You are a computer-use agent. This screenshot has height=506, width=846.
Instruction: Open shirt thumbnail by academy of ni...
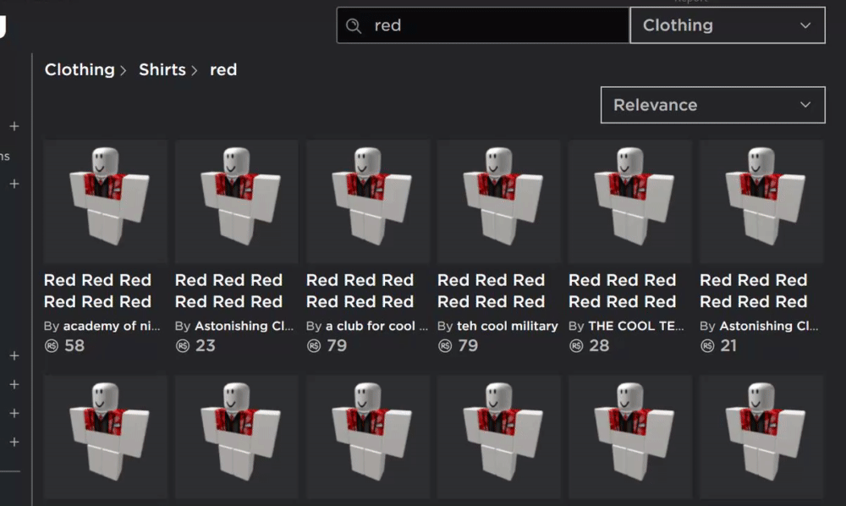click(105, 201)
